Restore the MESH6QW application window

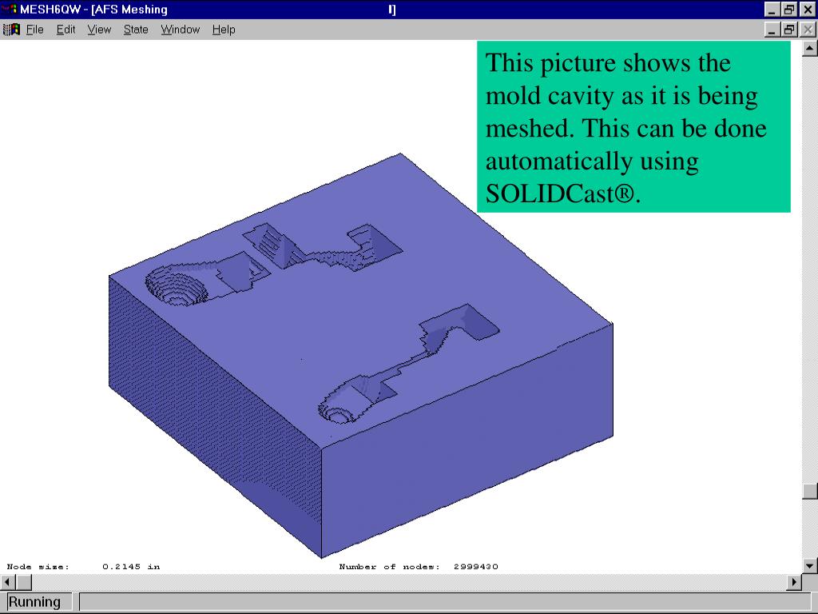pyautogui.click(x=788, y=10)
